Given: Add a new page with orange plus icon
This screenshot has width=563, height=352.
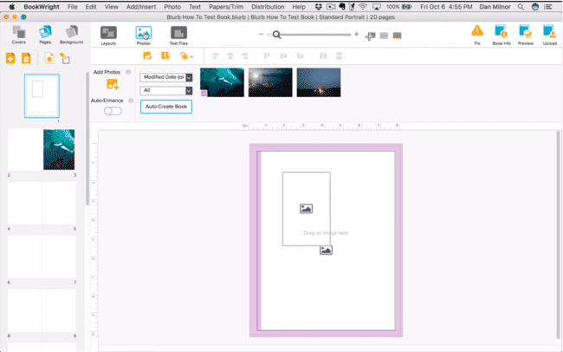Looking at the screenshot, I should [x=10, y=58].
